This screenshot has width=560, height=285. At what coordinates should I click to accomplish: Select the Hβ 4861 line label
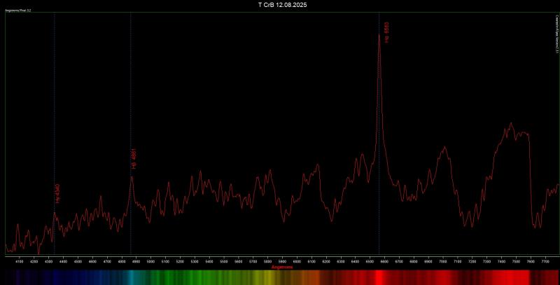coord(134,159)
